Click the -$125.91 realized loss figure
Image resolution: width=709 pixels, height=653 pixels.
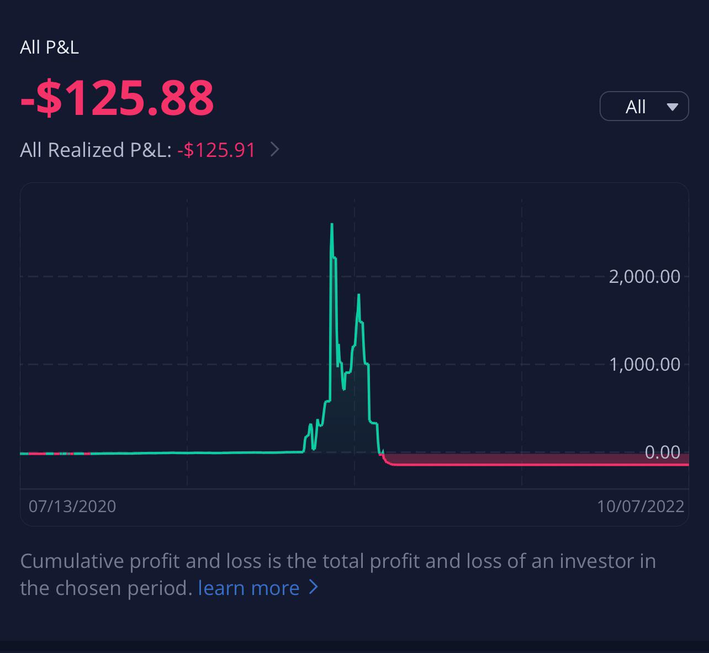[216, 150]
